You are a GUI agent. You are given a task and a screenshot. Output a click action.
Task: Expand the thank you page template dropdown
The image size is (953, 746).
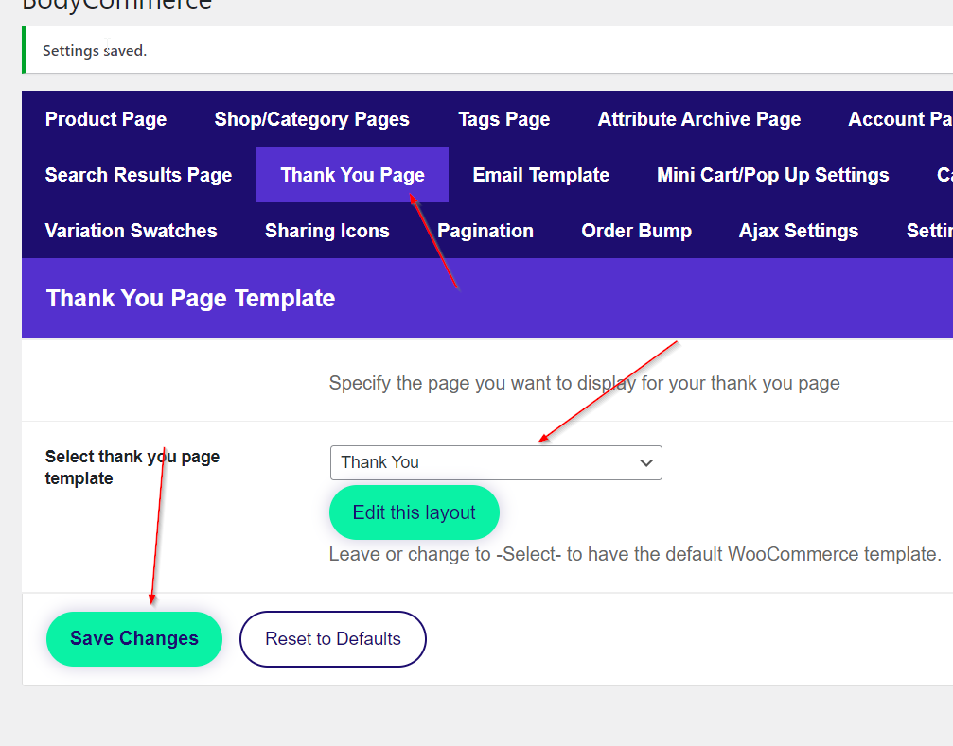[496, 462]
